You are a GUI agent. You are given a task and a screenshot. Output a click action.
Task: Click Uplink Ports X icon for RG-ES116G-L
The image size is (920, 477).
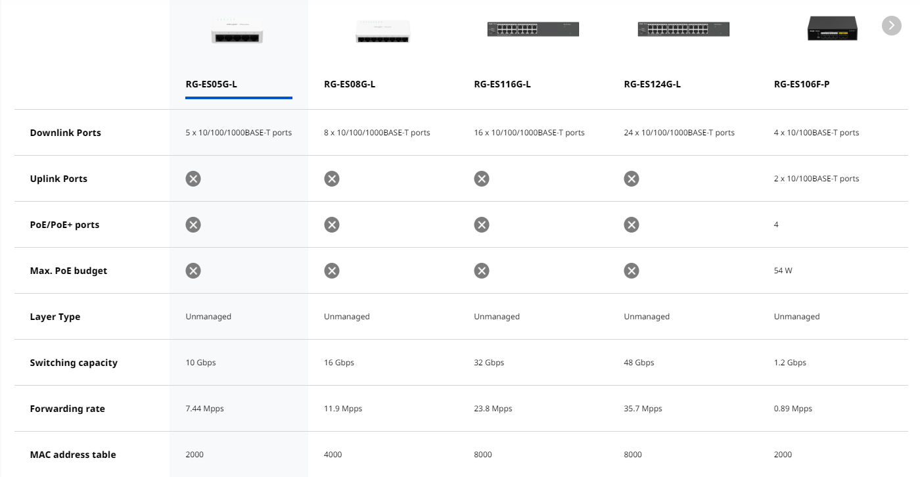pos(482,179)
